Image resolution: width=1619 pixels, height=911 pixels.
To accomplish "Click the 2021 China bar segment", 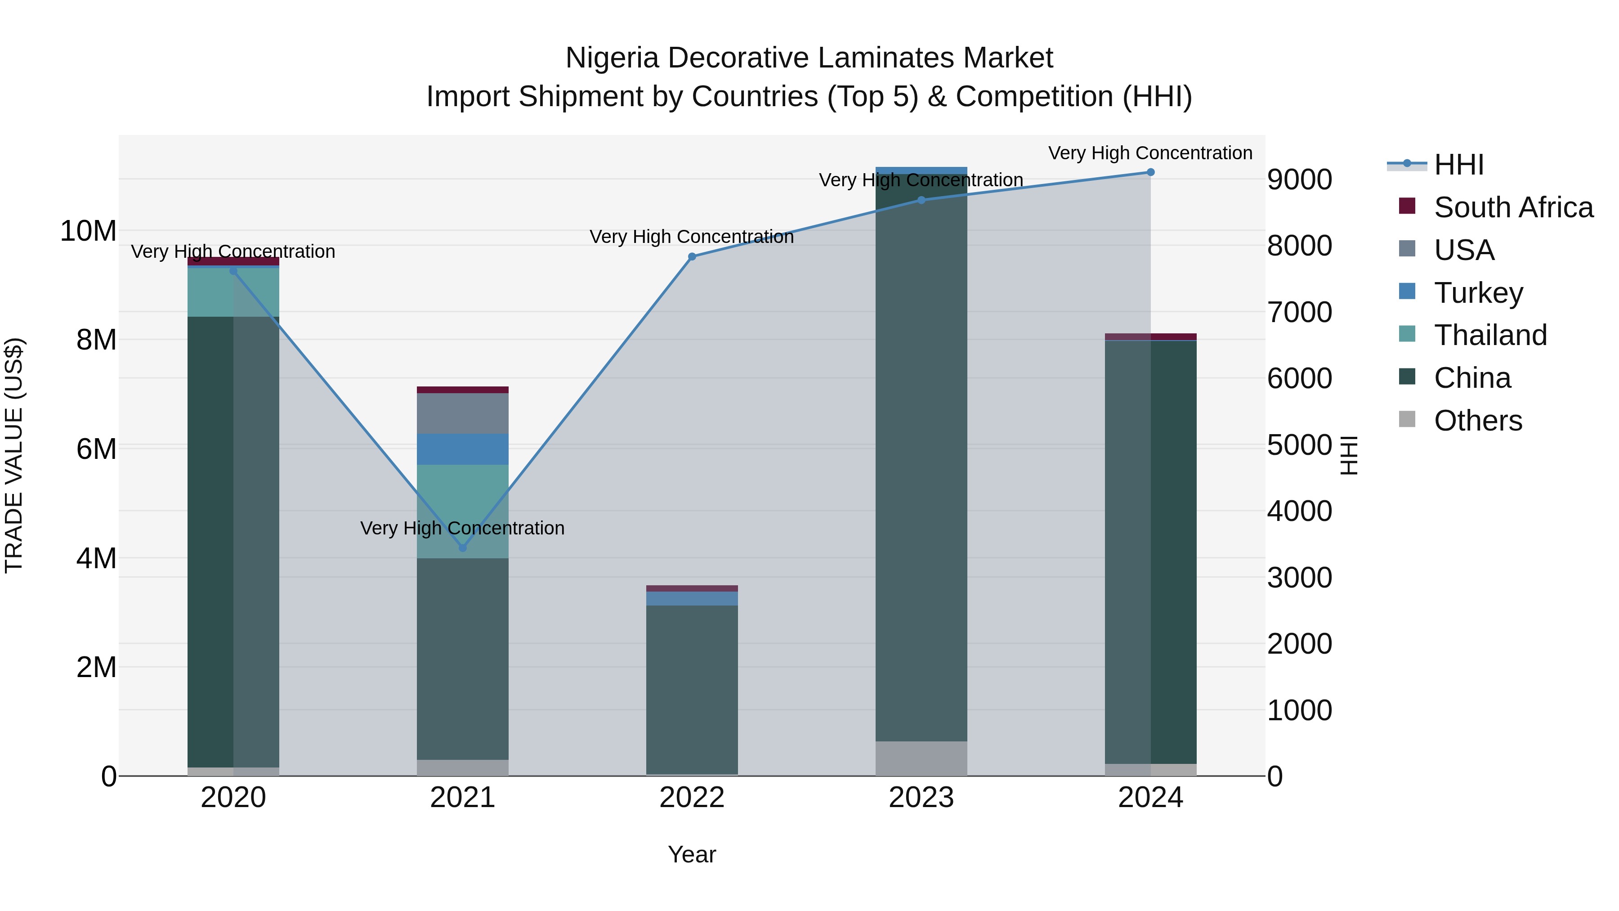I will pos(463,659).
